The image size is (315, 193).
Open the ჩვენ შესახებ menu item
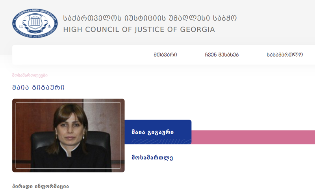(x=222, y=55)
